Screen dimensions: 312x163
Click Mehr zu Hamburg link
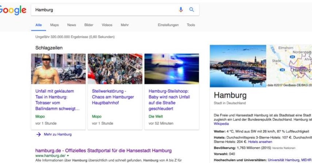pos(58,135)
